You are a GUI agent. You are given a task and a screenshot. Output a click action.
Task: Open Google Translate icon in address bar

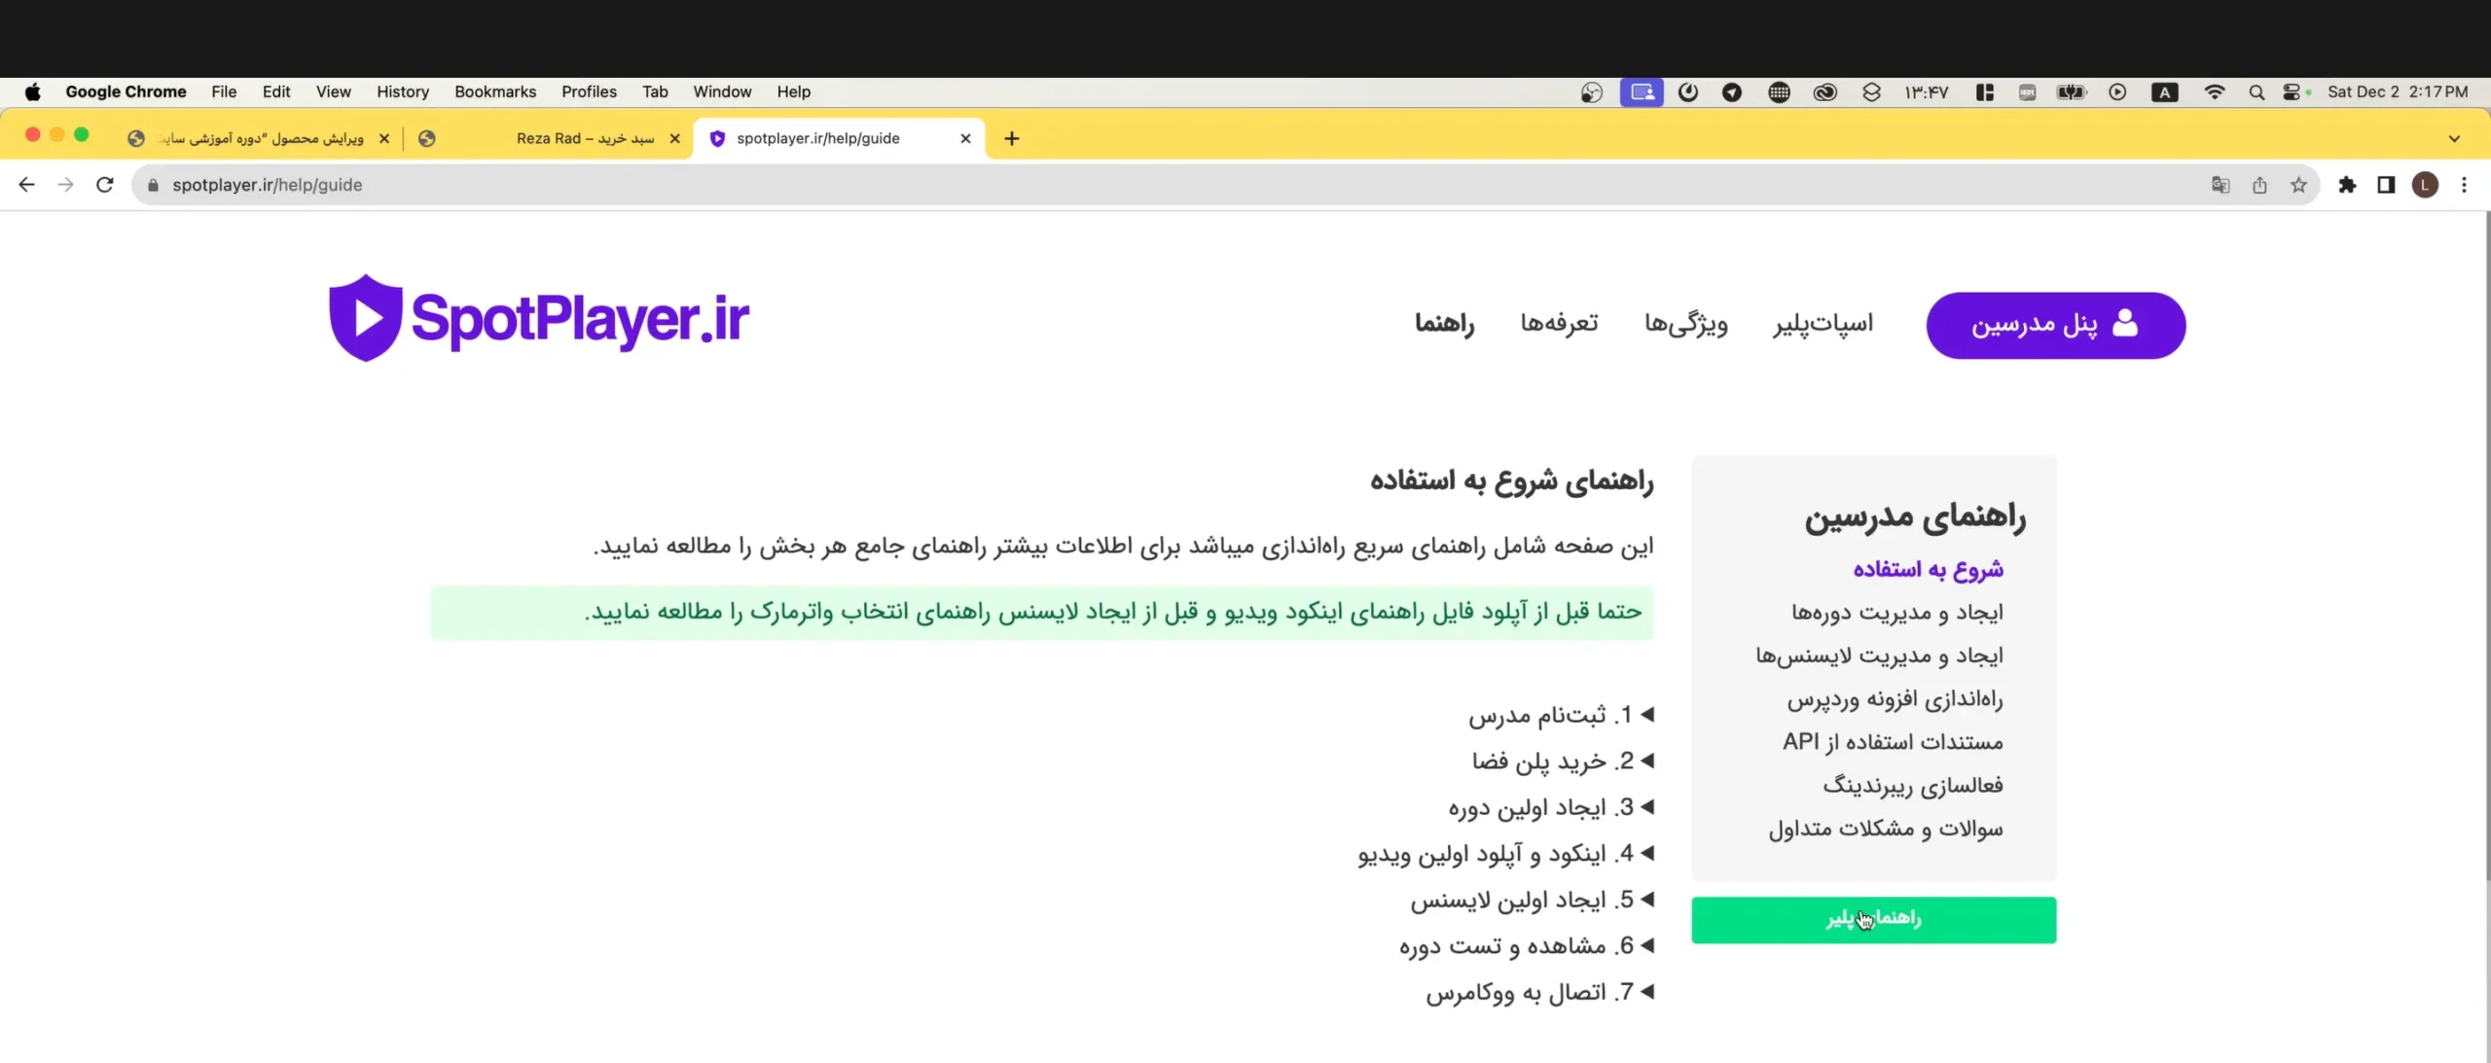click(x=2221, y=185)
